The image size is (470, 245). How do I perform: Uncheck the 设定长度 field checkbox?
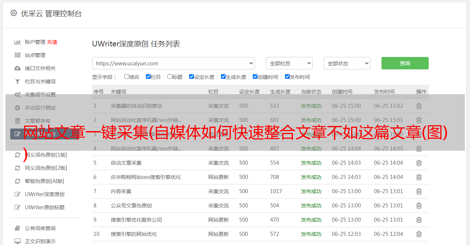[x=191, y=77]
